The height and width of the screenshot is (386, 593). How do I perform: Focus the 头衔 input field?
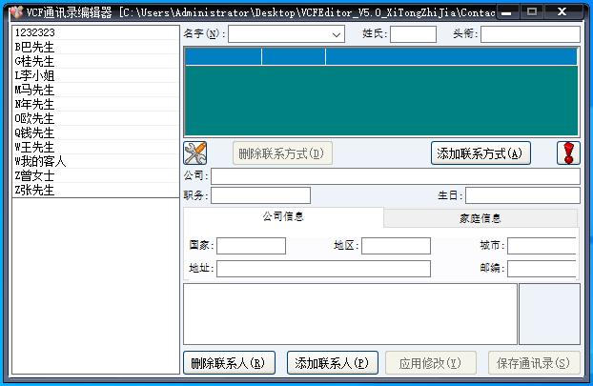point(530,34)
